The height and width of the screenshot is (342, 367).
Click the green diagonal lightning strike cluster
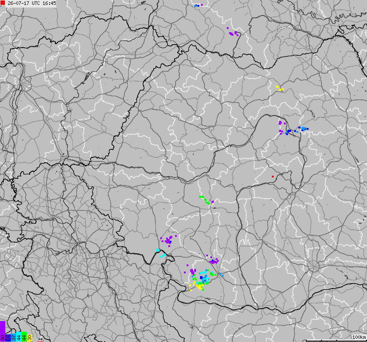click(x=205, y=200)
